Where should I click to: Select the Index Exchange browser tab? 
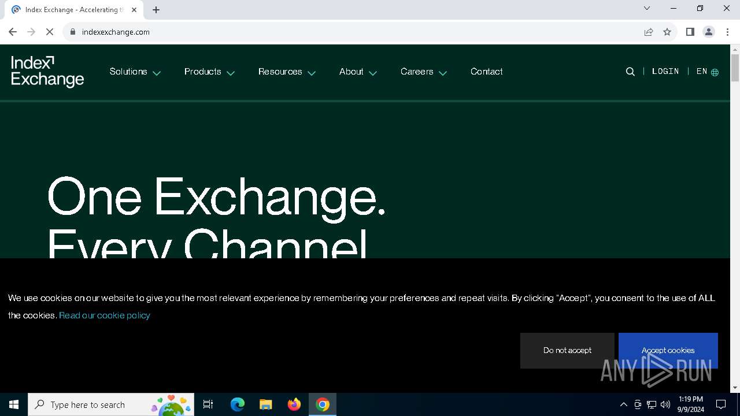[x=74, y=10]
